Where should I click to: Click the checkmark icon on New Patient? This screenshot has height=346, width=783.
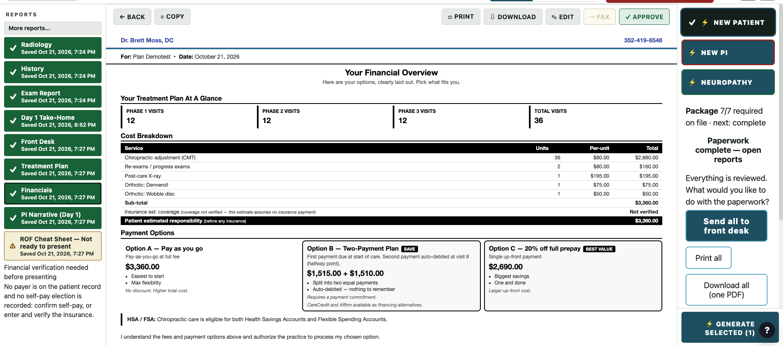click(692, 22)
